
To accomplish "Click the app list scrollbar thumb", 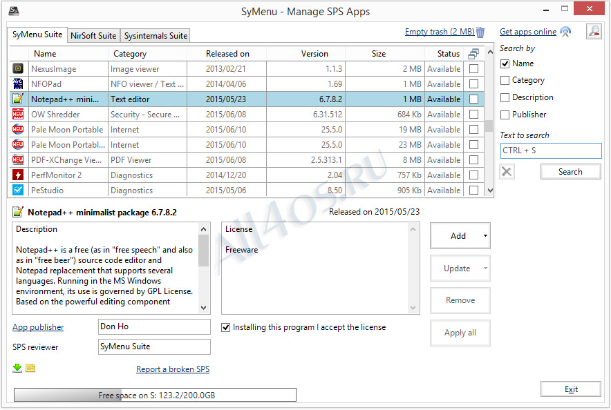I will pyautogui.click(x=489, y=126).
